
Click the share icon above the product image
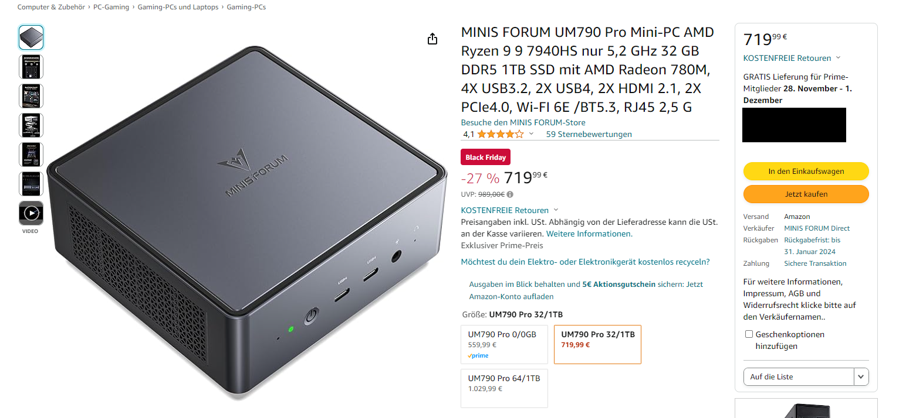tap(432, 39)
